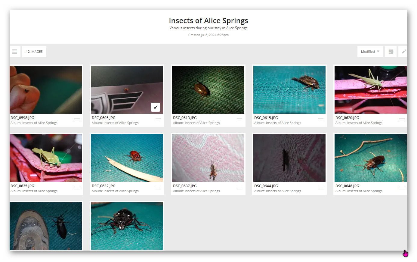The image size is (417, 262).
Task: Click the 12 IMAGES button
Action: coord(34,52)
